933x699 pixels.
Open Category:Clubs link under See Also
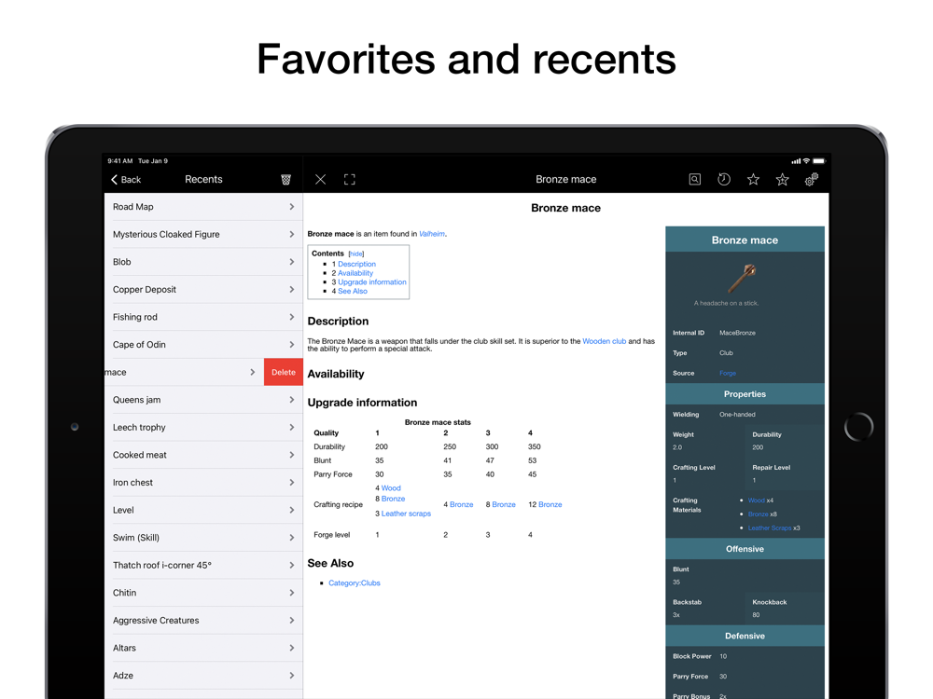pyautogui.click(x=354, y=583)
